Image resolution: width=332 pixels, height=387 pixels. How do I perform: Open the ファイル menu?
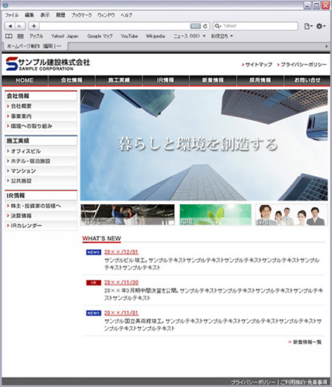12,15
